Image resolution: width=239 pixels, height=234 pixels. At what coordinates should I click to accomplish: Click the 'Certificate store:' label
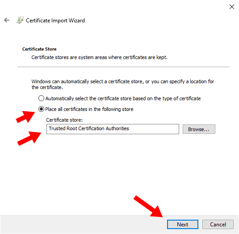click(x=64, y=120)
